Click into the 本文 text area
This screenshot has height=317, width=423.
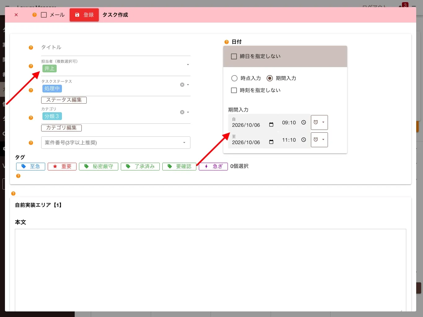point(211,270)
